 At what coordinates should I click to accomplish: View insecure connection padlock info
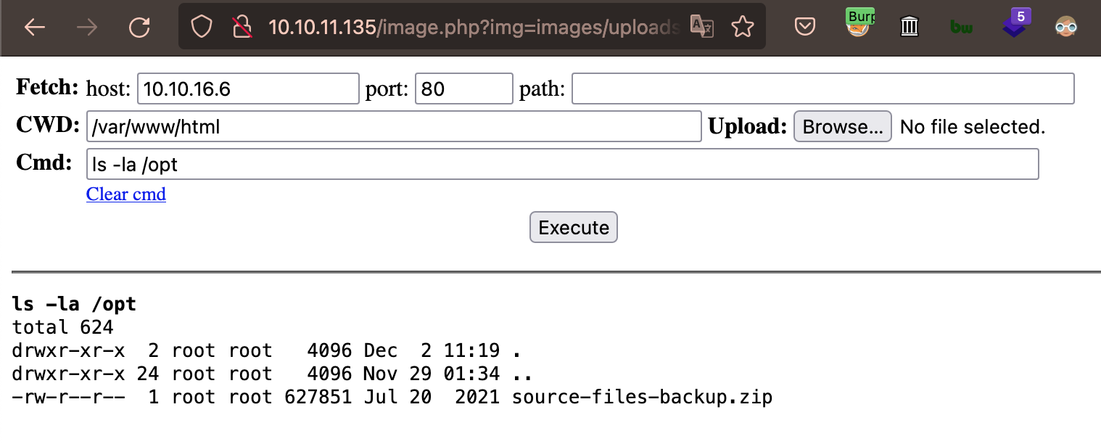pos(242,28)
